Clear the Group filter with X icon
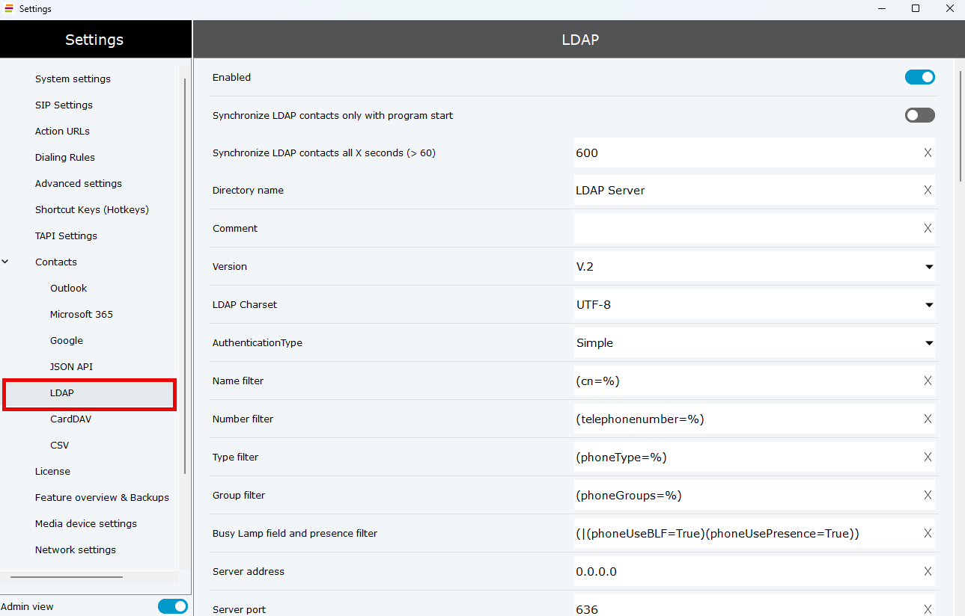This screenshot has height=616, width=965. click(x=928, y=495)
